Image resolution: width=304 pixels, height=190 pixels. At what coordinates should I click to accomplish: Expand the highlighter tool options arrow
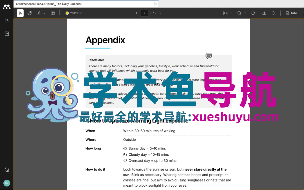44,13
